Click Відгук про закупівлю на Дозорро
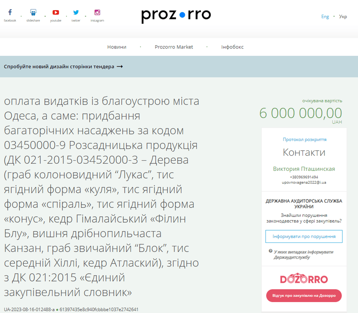The width and height of the screenshot is (358, 313). point(303,296)
